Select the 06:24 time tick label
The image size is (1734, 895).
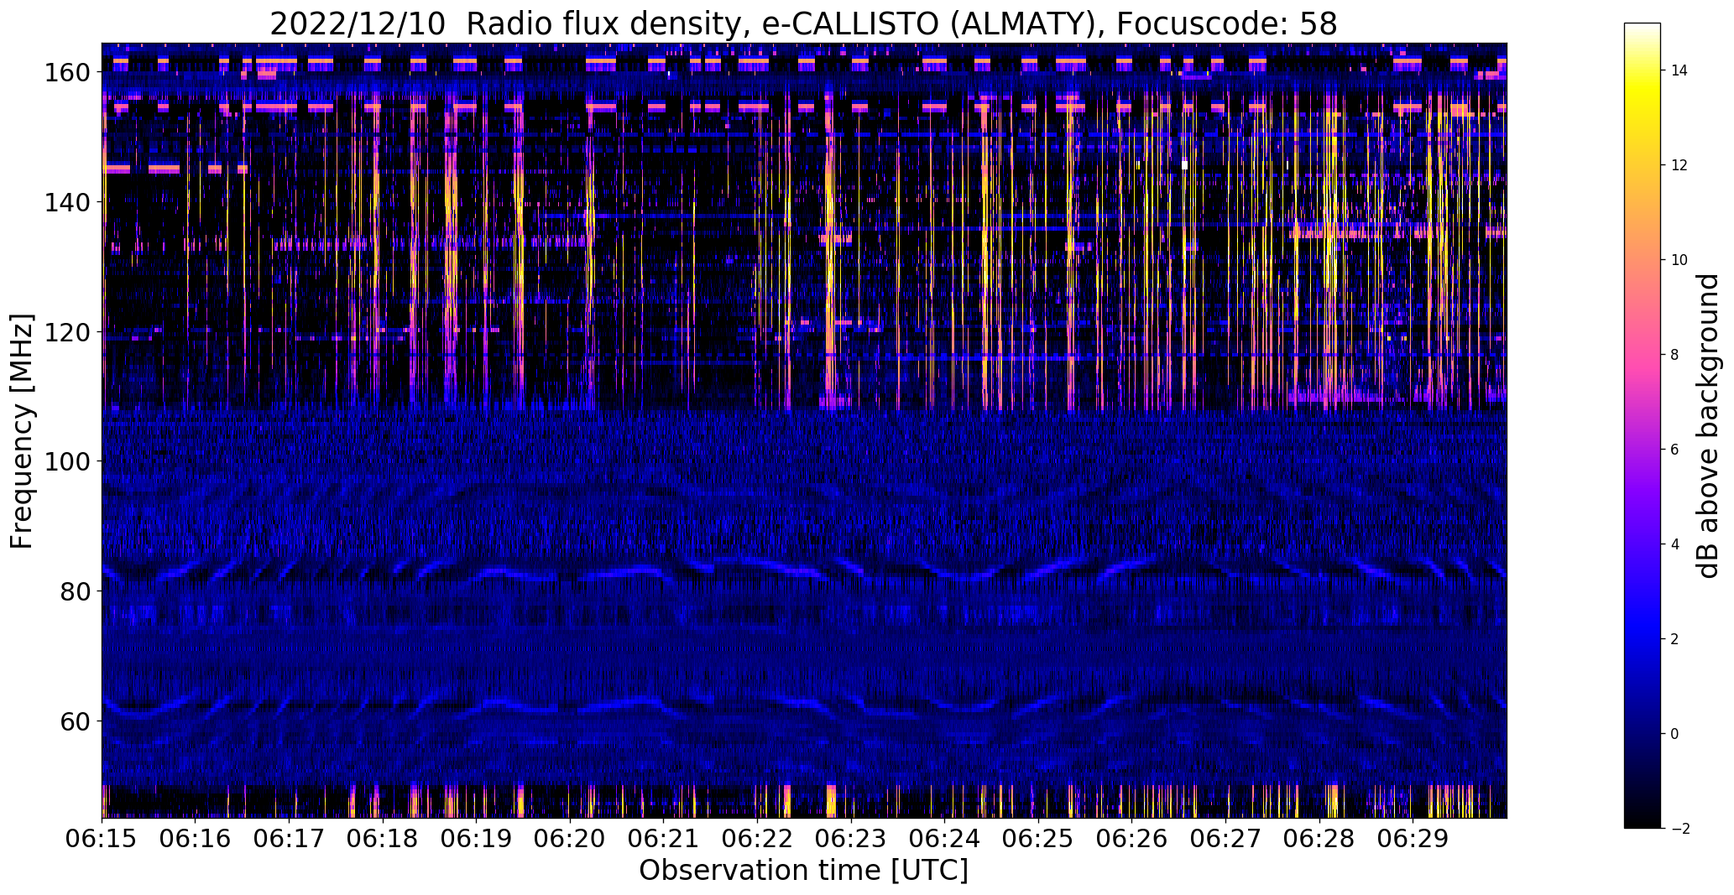(944, 839)
